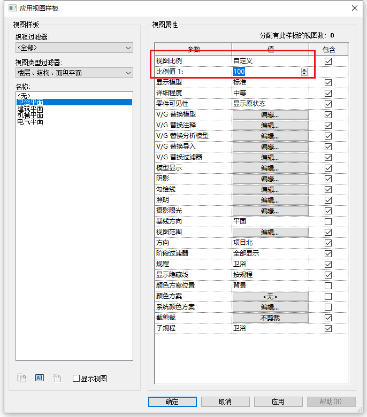Click 编辑 button for V/G 替换注释
This screenshot has height=417, width=367.
pyautogui.click(x=270, y=125)
